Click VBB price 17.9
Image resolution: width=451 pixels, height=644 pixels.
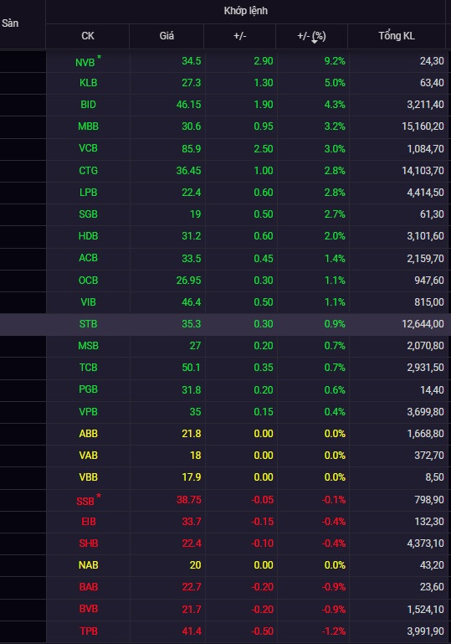pos(192,477)
